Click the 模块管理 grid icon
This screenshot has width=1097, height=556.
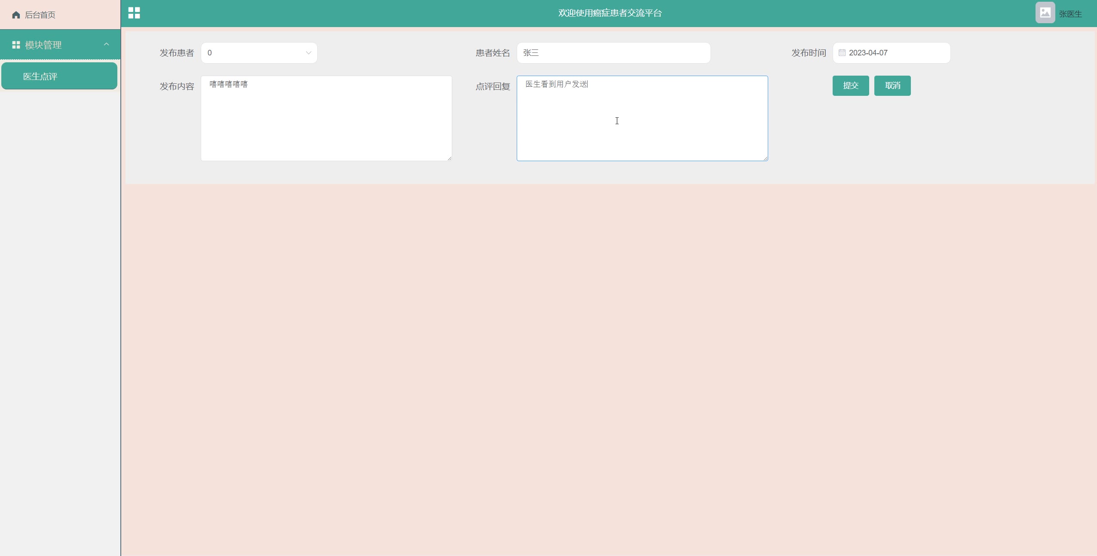[16, 45]
